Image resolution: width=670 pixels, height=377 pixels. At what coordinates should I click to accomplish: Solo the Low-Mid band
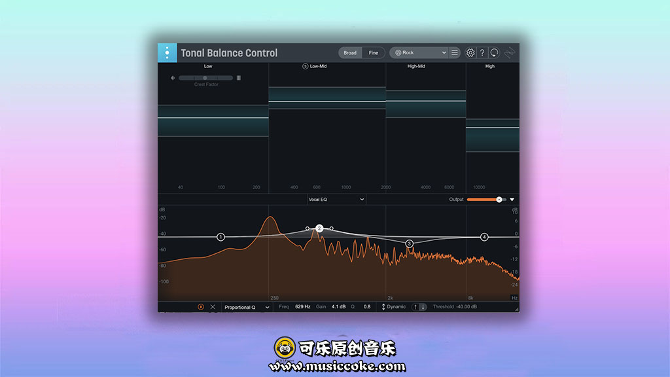click(x=305, y=66)
